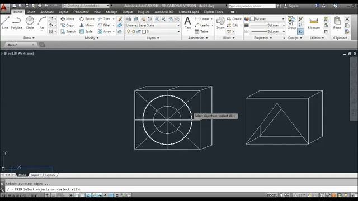Toggle layer freeze sun icon

[134, 32]
